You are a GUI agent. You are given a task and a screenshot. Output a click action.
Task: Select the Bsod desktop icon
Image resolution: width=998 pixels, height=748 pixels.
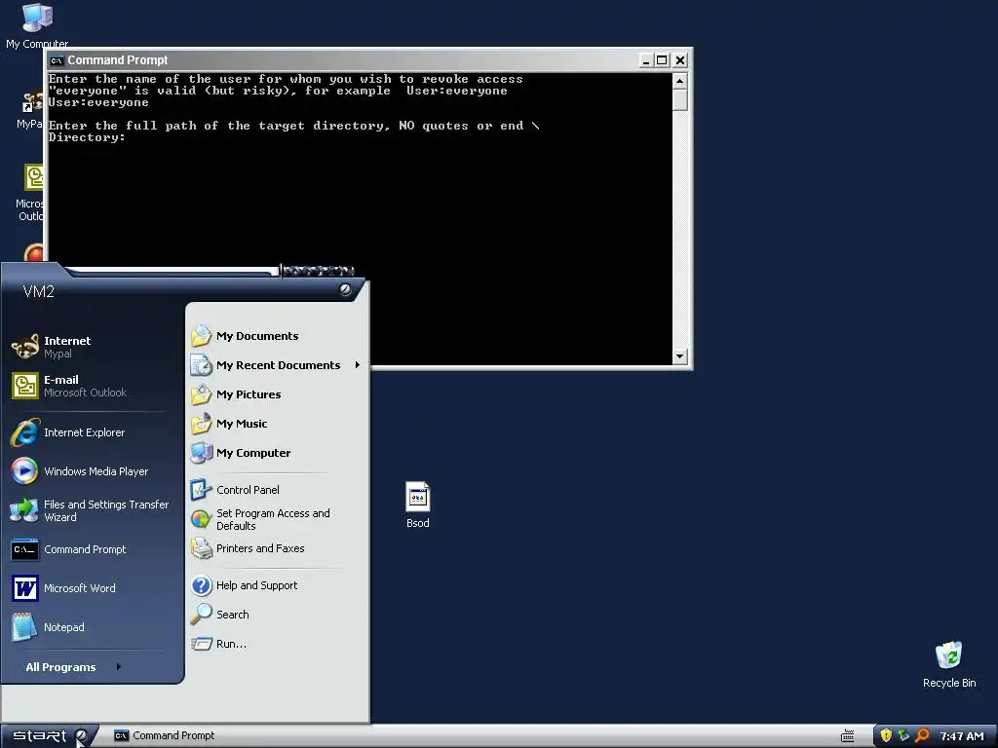tap(417, 505)
